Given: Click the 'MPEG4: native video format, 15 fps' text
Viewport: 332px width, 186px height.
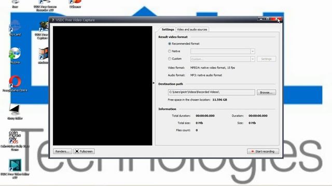Looking at the screenshot, I should tap(213, 68).
